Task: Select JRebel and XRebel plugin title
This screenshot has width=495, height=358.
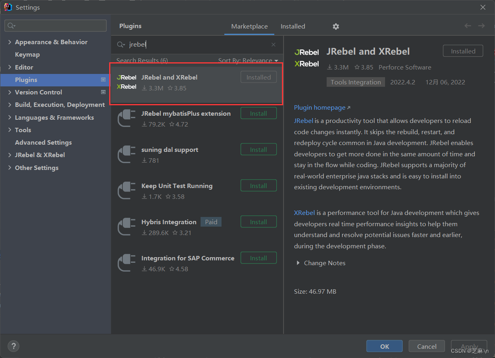Action: click(x=169, y=77)
